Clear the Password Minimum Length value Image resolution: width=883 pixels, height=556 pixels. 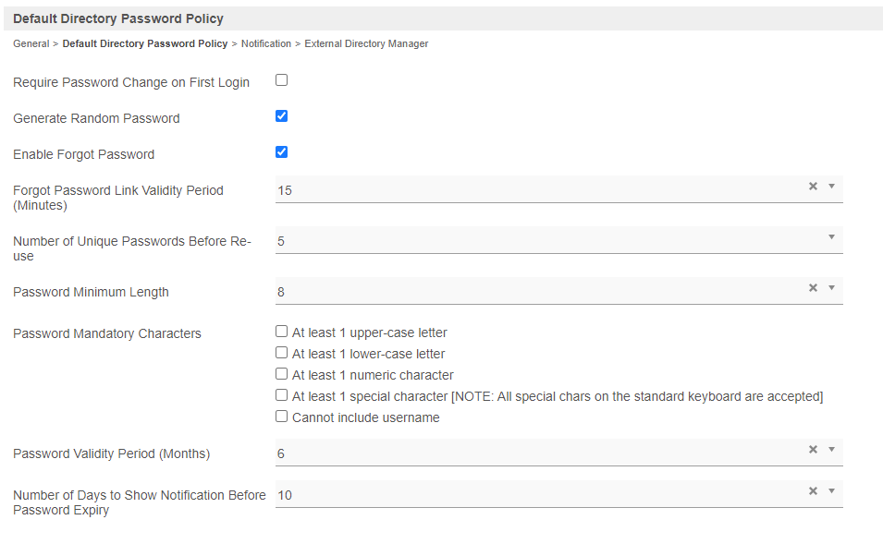tap(813, 287)
